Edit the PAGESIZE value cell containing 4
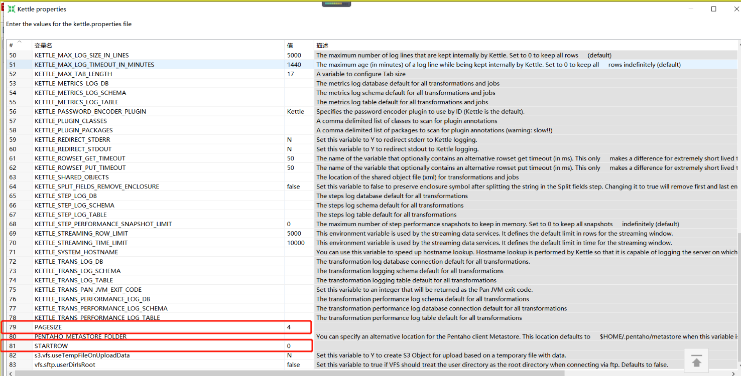The height and width of the screenshot is (376, 741). [296, 327]
